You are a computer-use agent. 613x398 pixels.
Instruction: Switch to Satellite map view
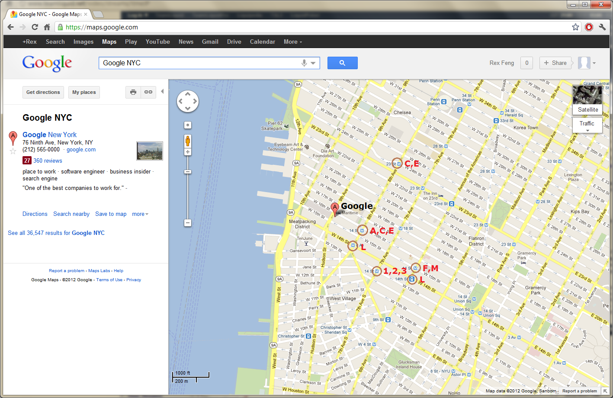click(587, 99)
